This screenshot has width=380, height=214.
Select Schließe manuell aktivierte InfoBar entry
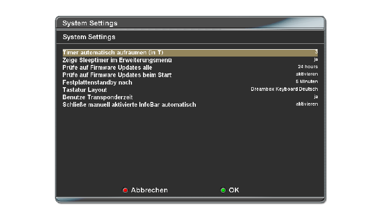tap(129, 105)
